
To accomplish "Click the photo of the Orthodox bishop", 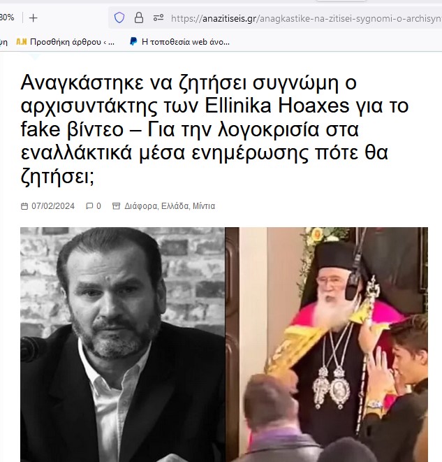I will click(326, 345).
